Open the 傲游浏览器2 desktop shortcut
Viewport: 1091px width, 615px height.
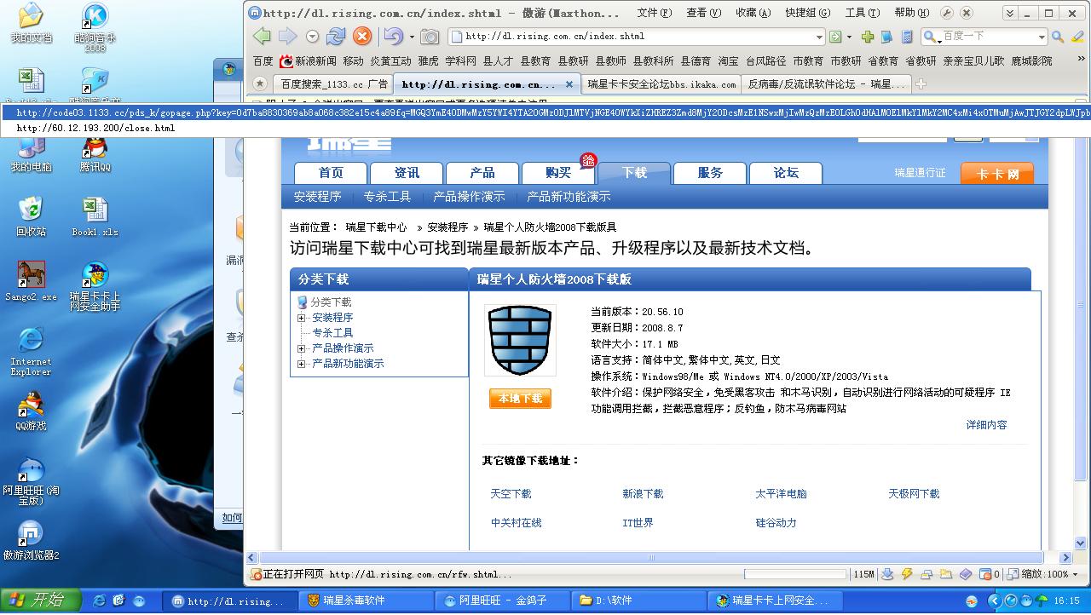tap(31, 540)
